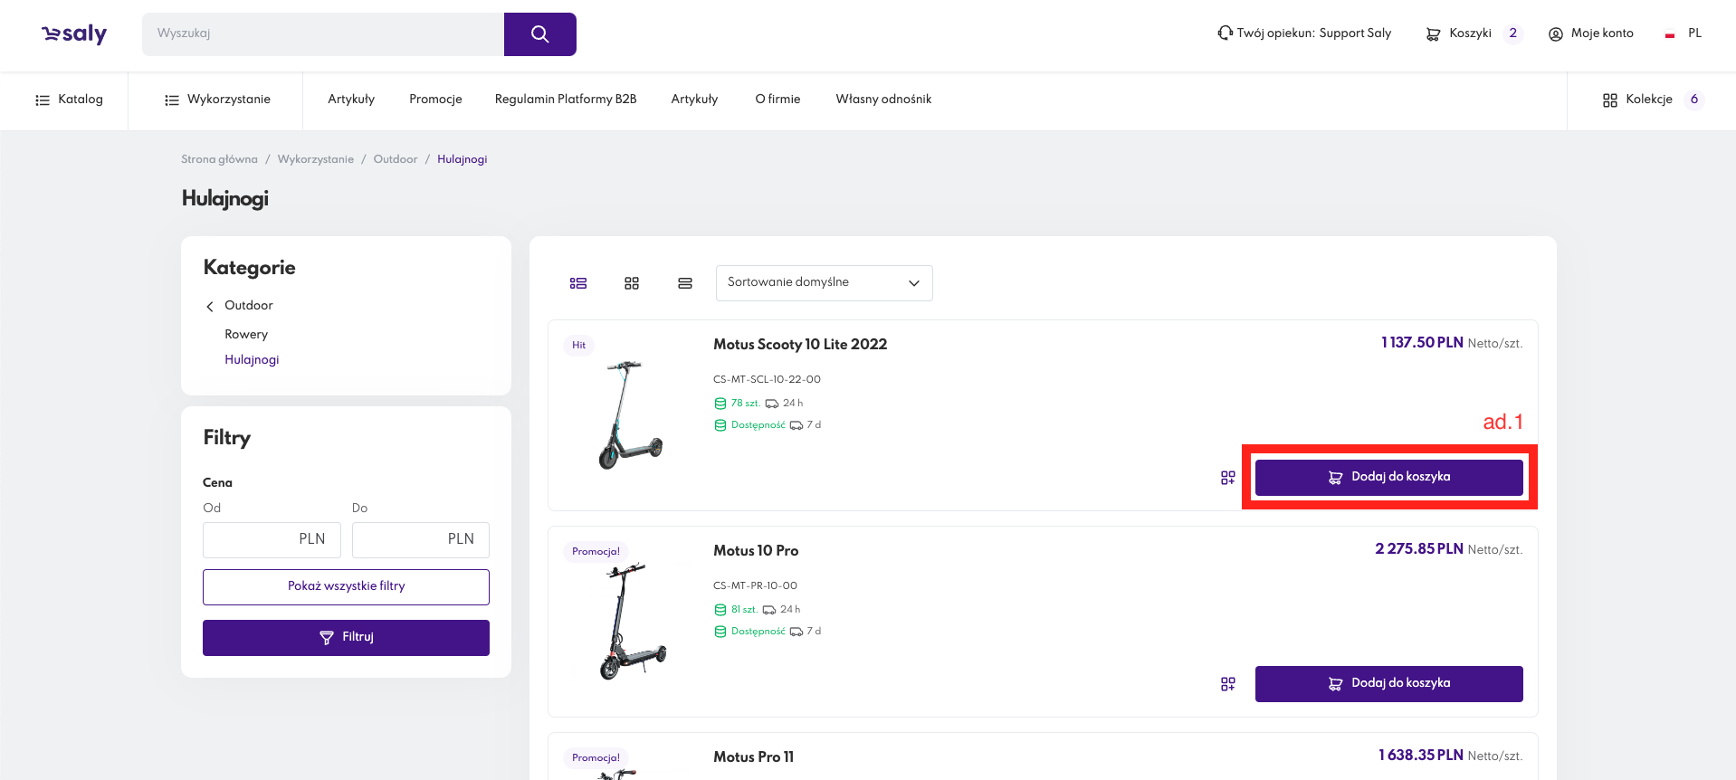Open the Promocje menu item
Image resolution: width=1736 pixels, height=780 pixels.
pos(435,100)
